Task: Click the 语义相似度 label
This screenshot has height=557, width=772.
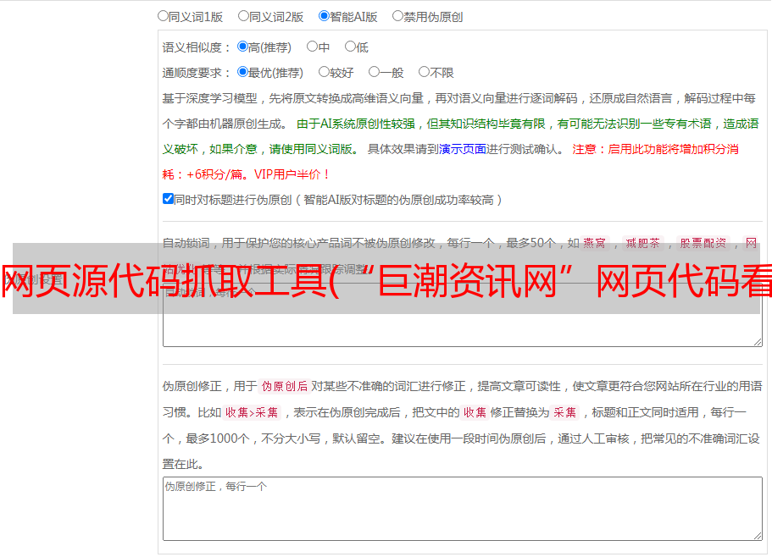Action: pyautogui.click(x=197, y=47)
